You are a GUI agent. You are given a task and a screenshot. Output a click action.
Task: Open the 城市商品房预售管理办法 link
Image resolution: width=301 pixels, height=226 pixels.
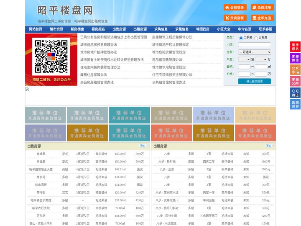[x=99, y=45]
